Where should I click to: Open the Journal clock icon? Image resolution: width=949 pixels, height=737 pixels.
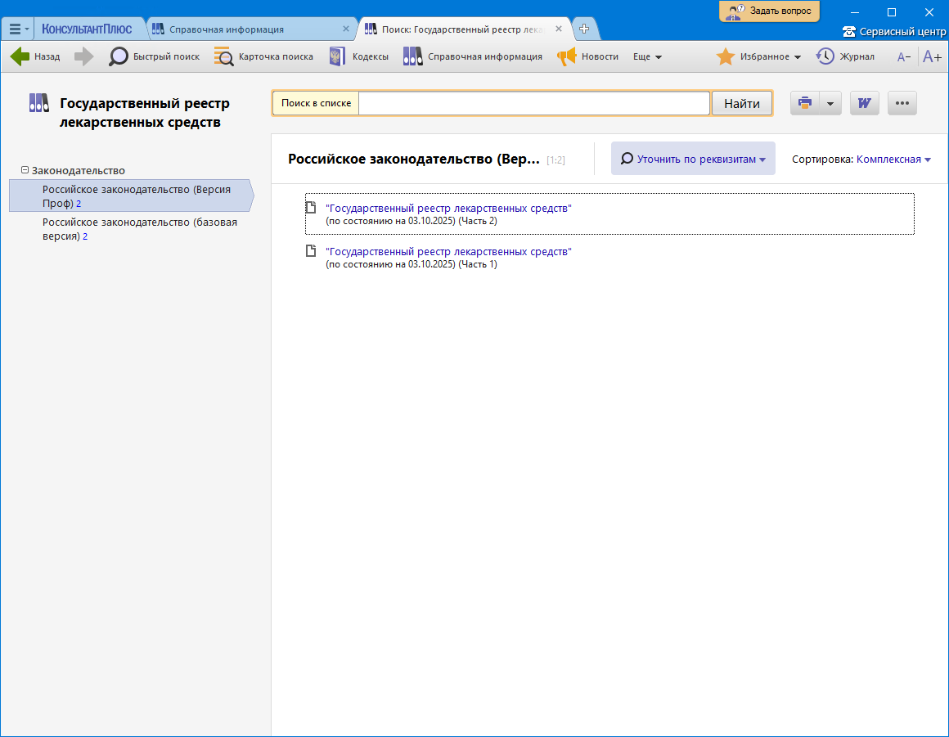(x=825, y=56)
